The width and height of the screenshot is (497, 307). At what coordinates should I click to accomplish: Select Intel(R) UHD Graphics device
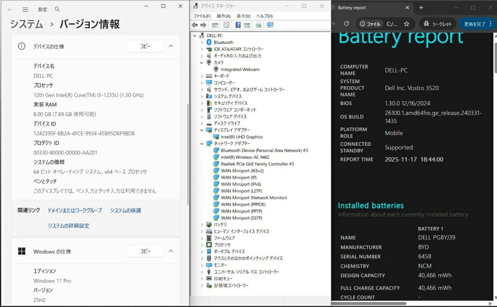click(242, 137)
